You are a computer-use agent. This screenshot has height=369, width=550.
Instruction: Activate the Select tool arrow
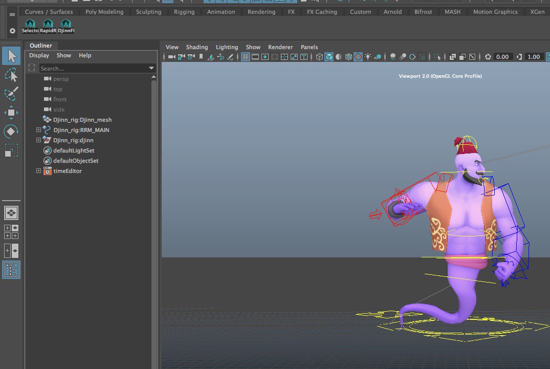(x=11, y=56)
